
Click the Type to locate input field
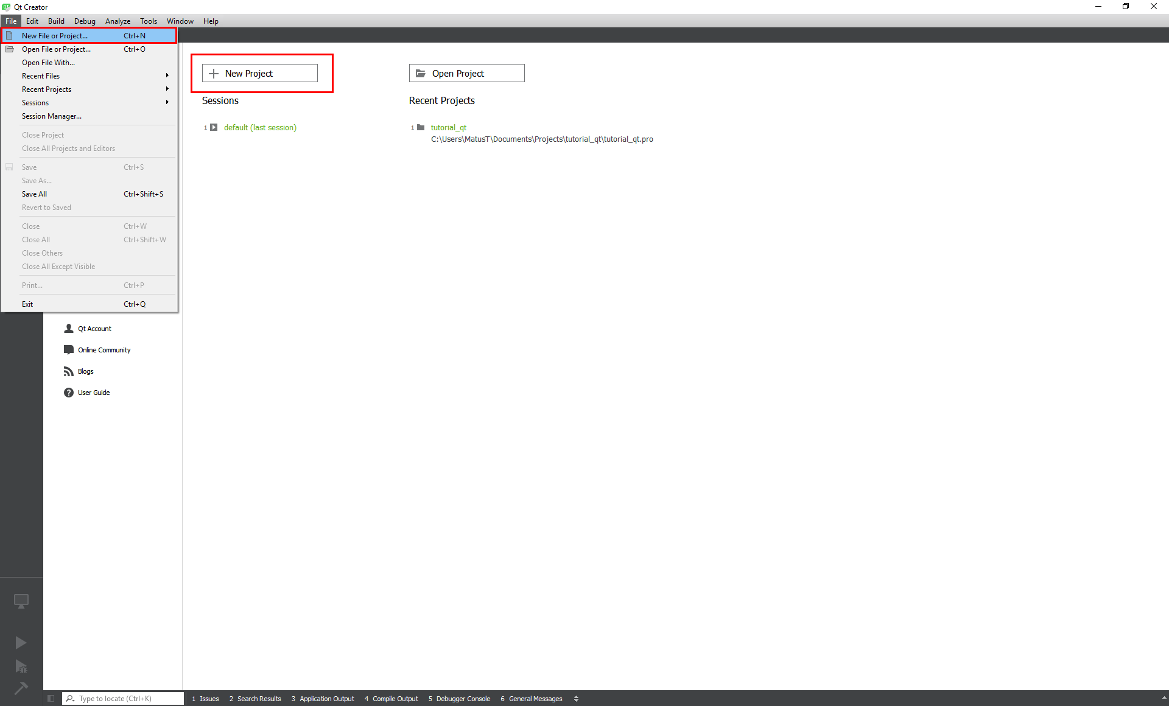click(123, 699)
